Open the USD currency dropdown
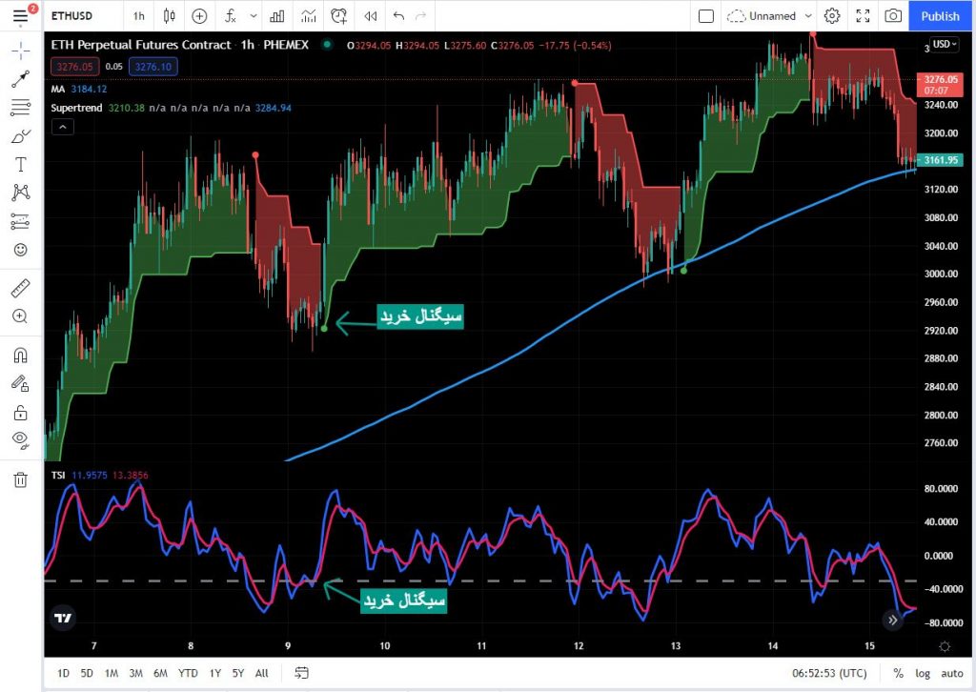Screen dimensions: 976x692 (x=944, y=44)
